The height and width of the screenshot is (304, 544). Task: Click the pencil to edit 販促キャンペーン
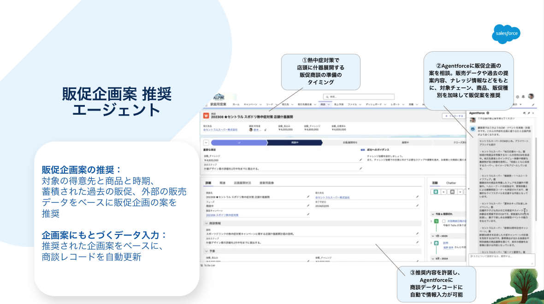click(x=308, y=214)
